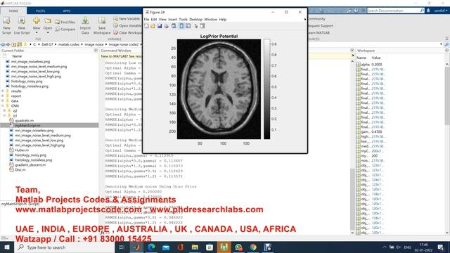Image resolution: width=450 pixels, height=253 pixels.
Task: Select the HOME ribbon tab
Action: 13,11
